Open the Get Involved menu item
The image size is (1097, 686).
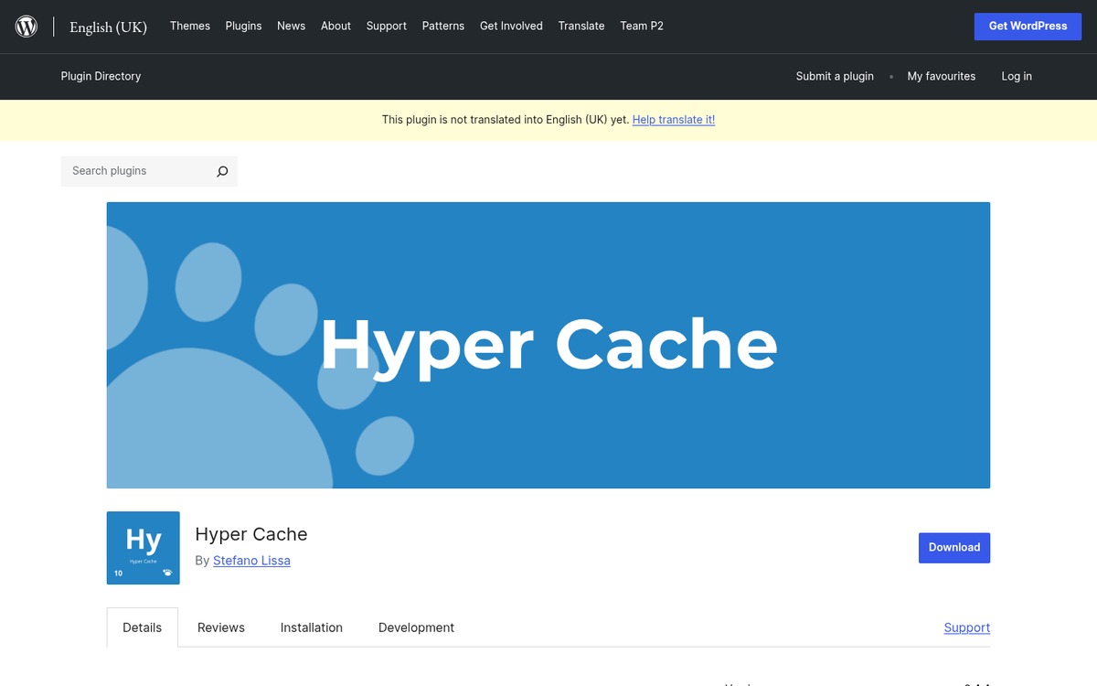point(511,26)
